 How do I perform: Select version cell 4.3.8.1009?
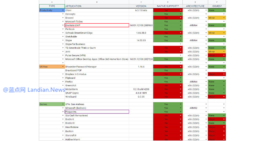[x=141, y=93]
